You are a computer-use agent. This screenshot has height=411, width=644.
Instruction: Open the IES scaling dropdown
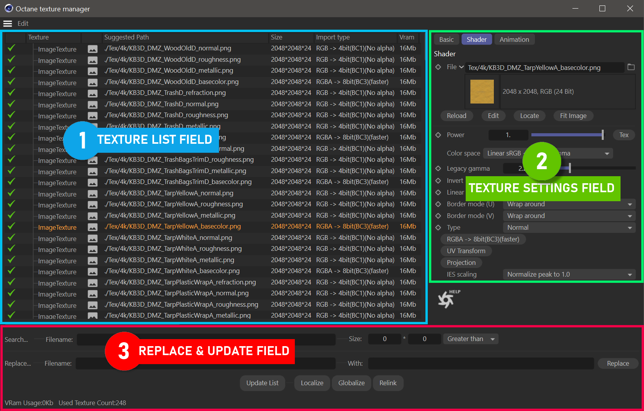click(569, 274)
